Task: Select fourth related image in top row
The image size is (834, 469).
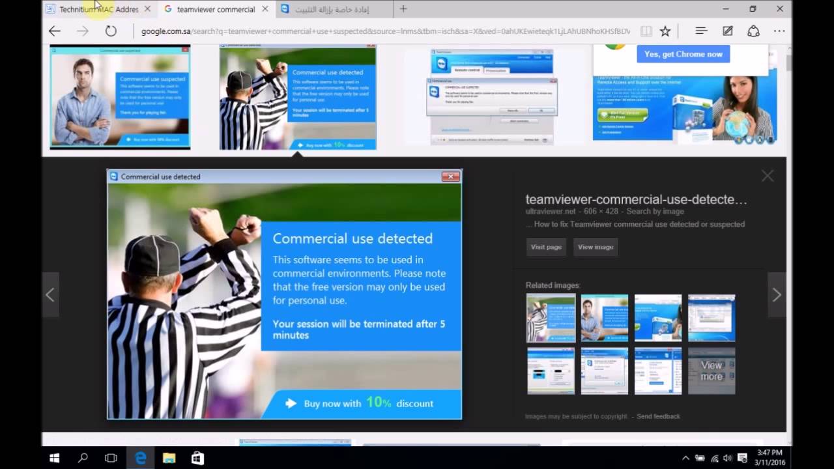Action: pyautogui.click(x=712, y=318)
